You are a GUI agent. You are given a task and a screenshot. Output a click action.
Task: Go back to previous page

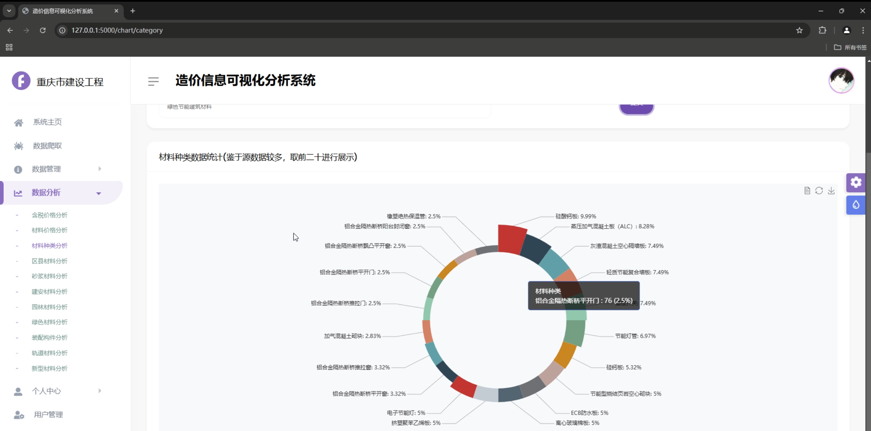[10, 30]
